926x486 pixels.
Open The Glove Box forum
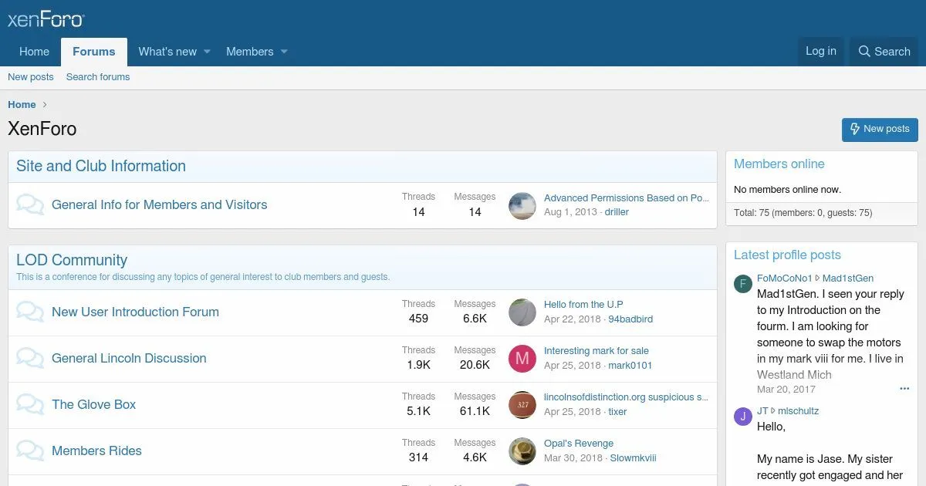[x=93, y=405]
